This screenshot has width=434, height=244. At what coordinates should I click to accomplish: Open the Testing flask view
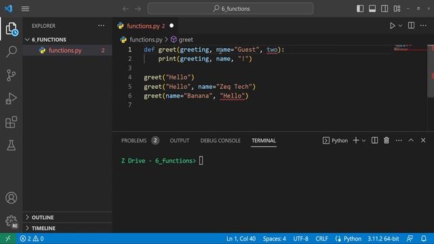coord(12,145)
